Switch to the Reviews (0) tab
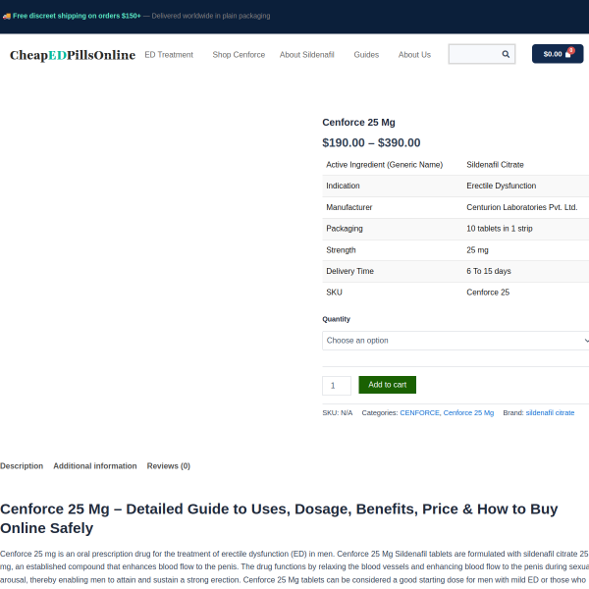This screenshot has height=589, width=589. click(168, 465)
